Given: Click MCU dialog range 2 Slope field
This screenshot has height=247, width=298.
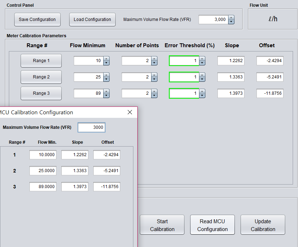Looking at the screenshot, I should point(75,171).
